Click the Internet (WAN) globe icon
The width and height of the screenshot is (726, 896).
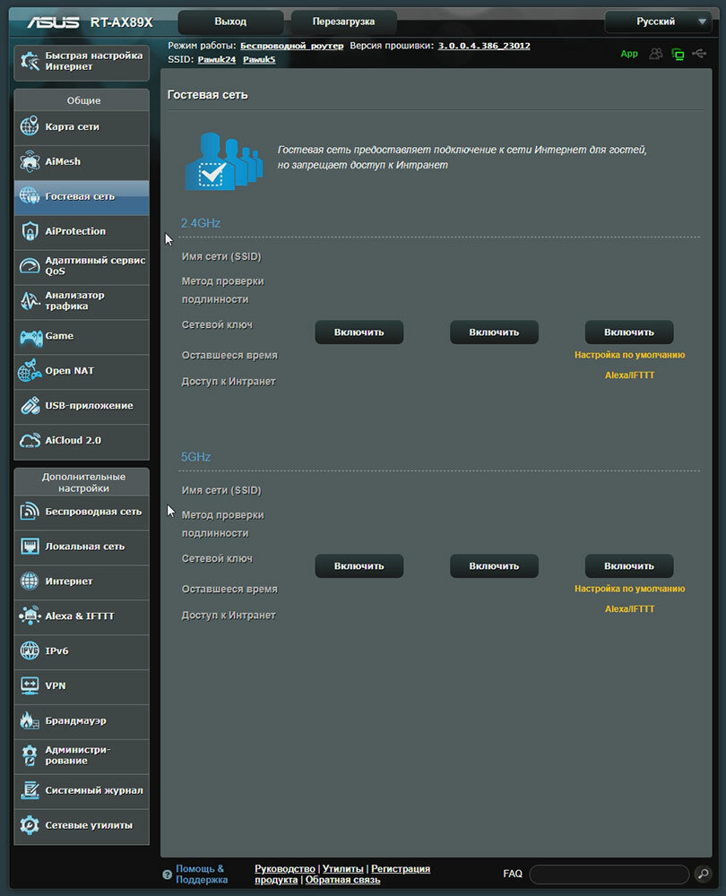[30, 581]
